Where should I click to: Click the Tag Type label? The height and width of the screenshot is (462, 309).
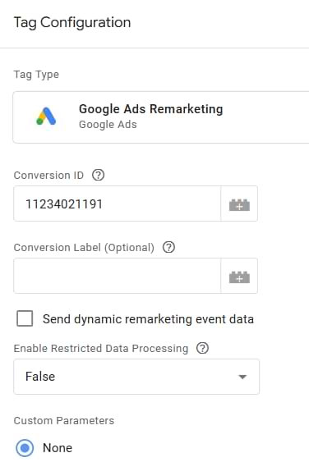point(36,75)
